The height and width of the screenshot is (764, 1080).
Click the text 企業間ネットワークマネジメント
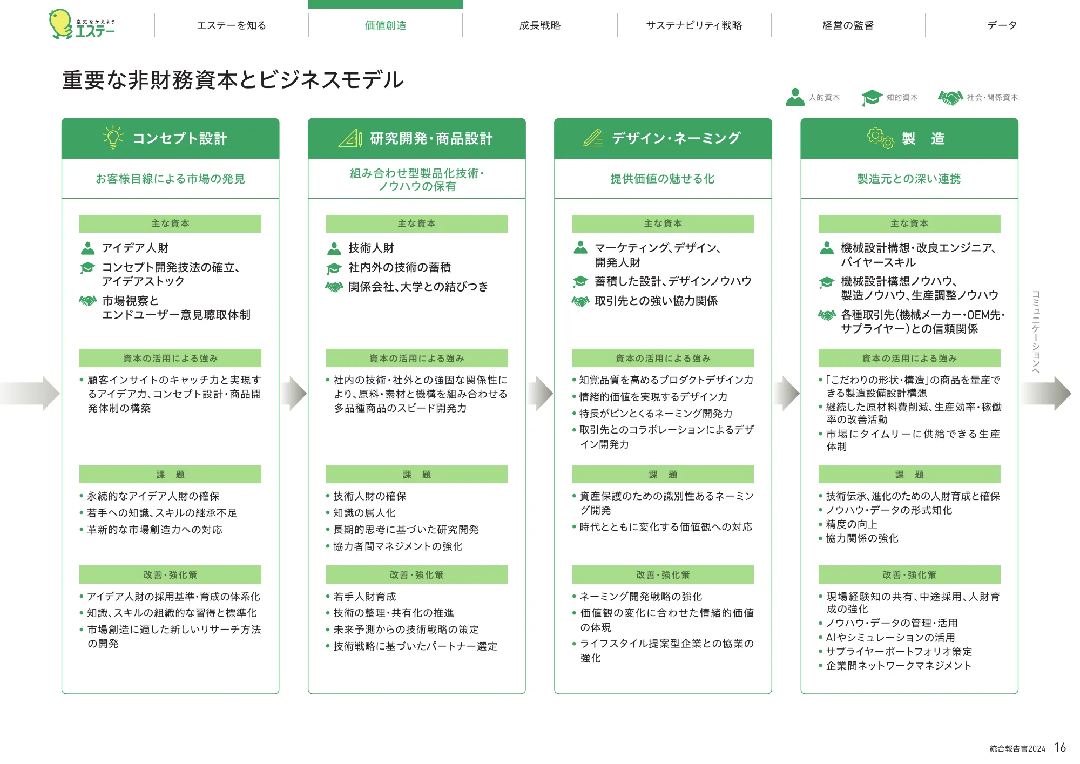click(899, 666)
